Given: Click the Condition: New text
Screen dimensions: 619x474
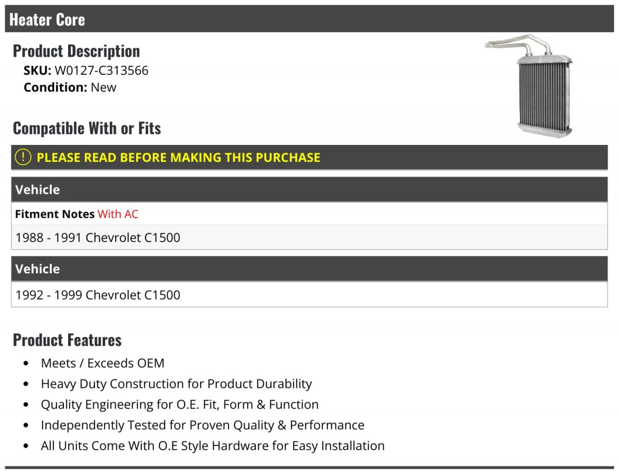Looking at the screenshot, I should (70, 87).
